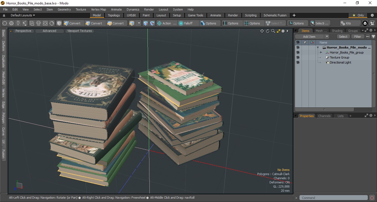Screen dimensions: 377x202
Task: Switch to the Topology layout tab
Action: pos(114,15)
